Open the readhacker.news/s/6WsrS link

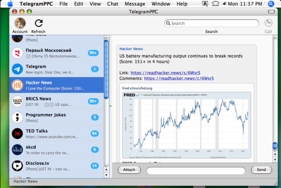pos(165,73)
